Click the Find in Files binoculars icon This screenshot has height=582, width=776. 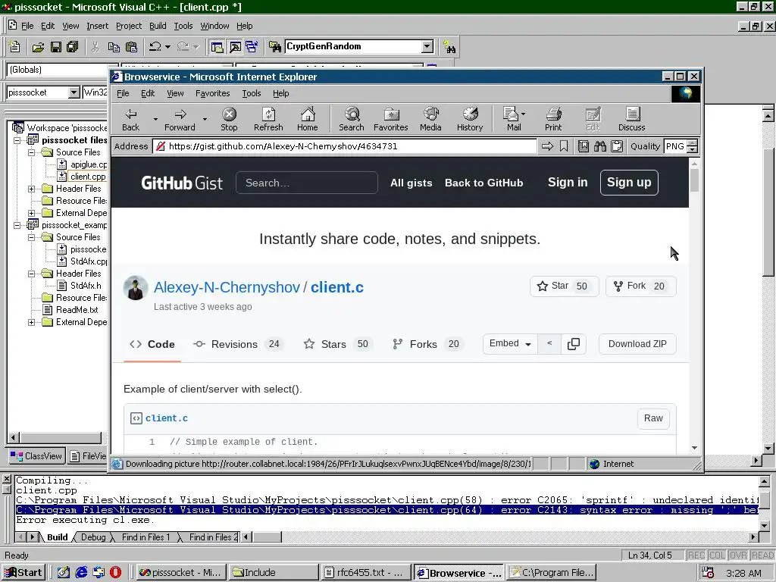(x=274, y=47)
